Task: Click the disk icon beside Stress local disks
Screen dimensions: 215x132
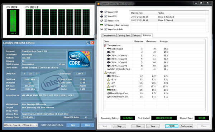Action: (101, 29)
